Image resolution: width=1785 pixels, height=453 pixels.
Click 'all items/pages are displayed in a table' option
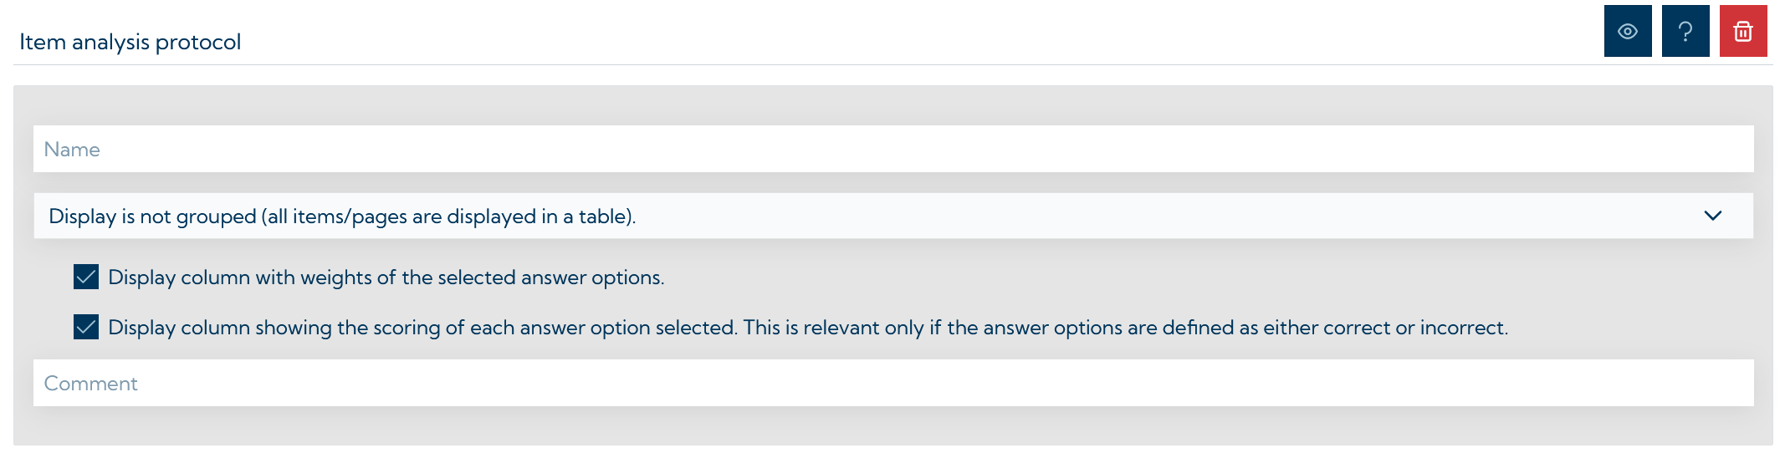click(448, 216)
